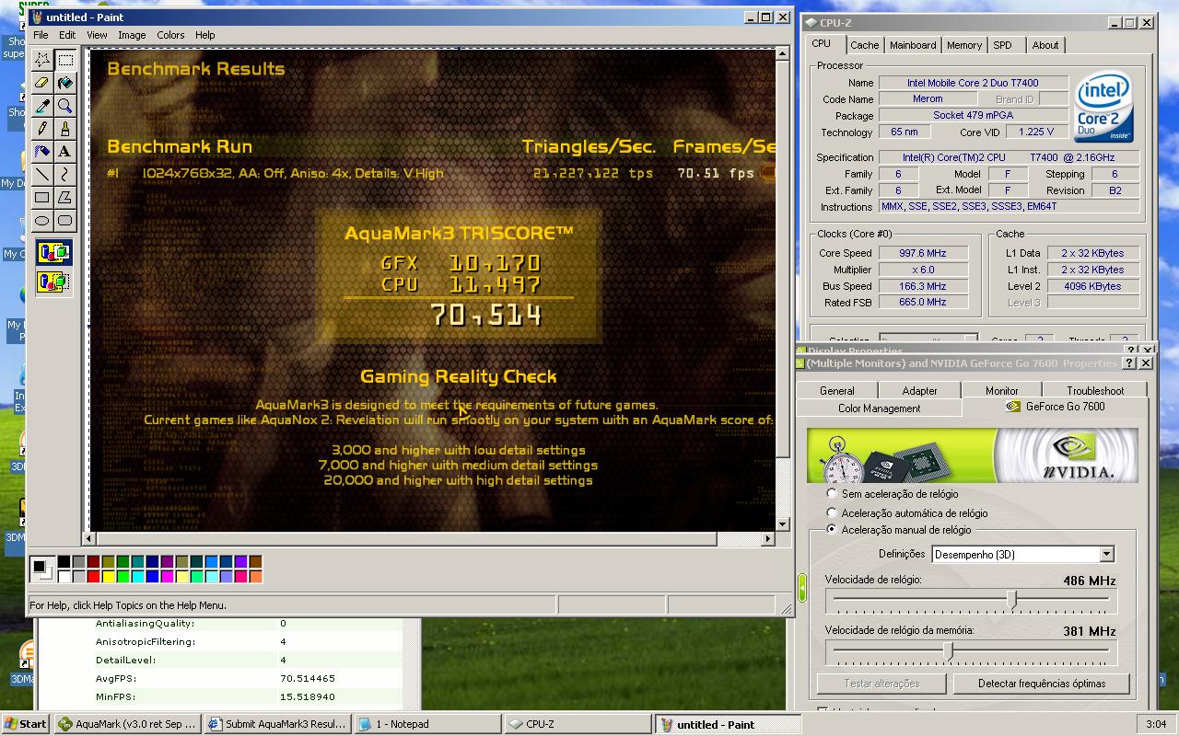Select the Curve tool in Paint
Viewport: 1179px width, 736px height.
pyautogui.click(x=65, y=175)
